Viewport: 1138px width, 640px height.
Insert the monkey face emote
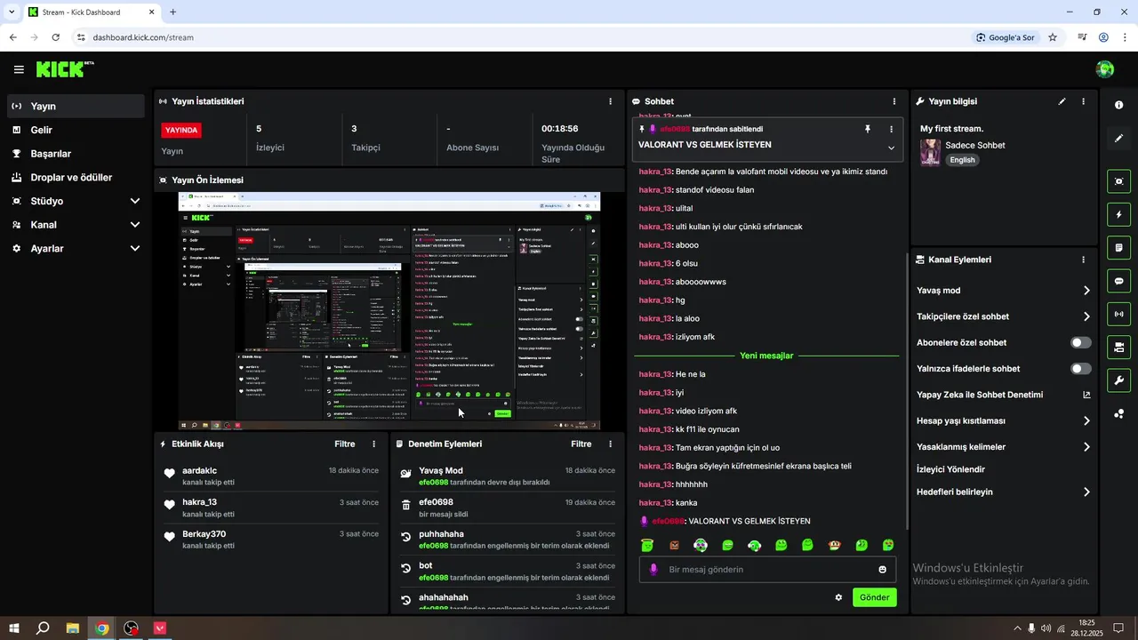pyautogui.click(x=834, y=545)
